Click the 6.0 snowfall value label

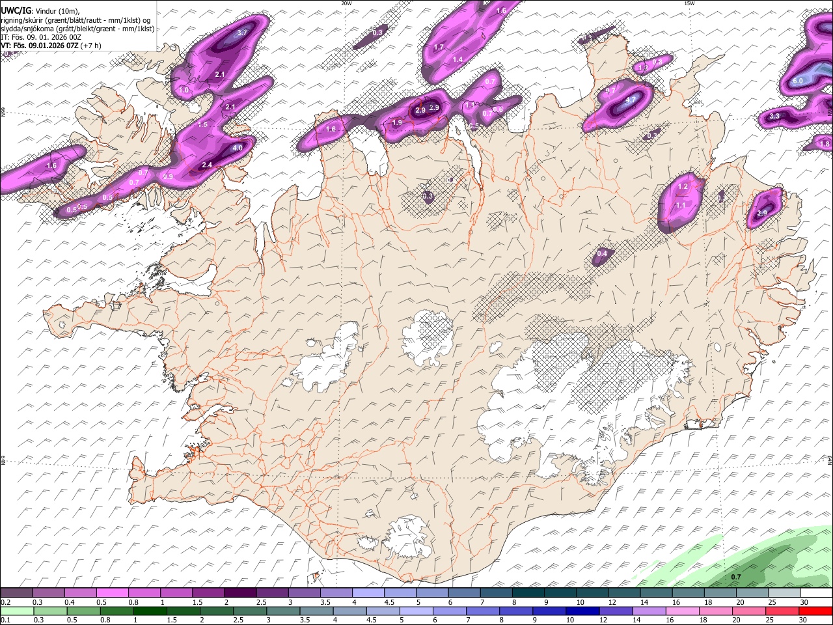coord(798,81)
